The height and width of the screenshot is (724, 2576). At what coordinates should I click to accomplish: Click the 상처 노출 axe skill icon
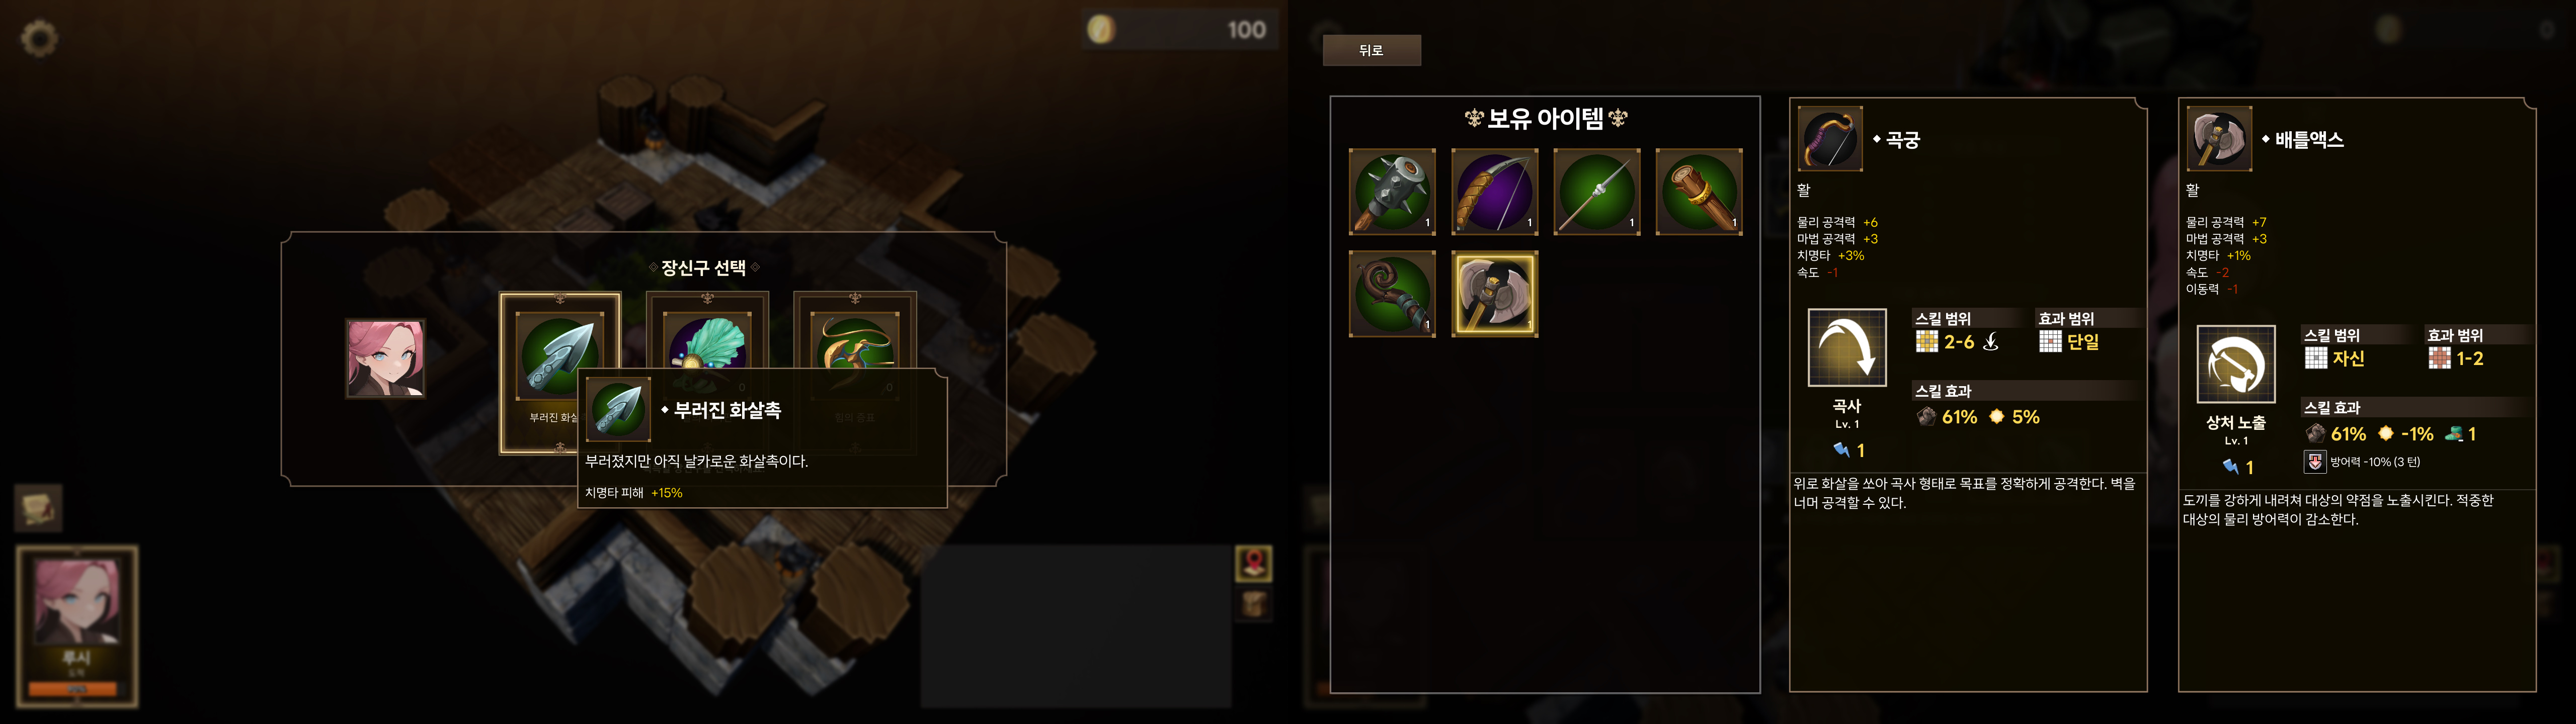tap(2236, 364)
